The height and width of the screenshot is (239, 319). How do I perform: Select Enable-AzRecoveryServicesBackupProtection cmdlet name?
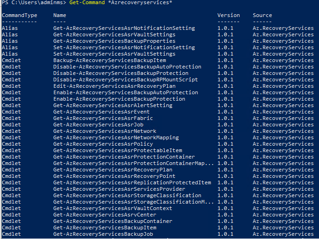click(x=119, y=99)
